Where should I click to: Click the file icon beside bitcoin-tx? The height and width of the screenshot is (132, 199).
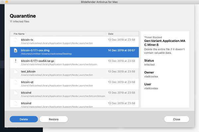[x=16, y=40]
